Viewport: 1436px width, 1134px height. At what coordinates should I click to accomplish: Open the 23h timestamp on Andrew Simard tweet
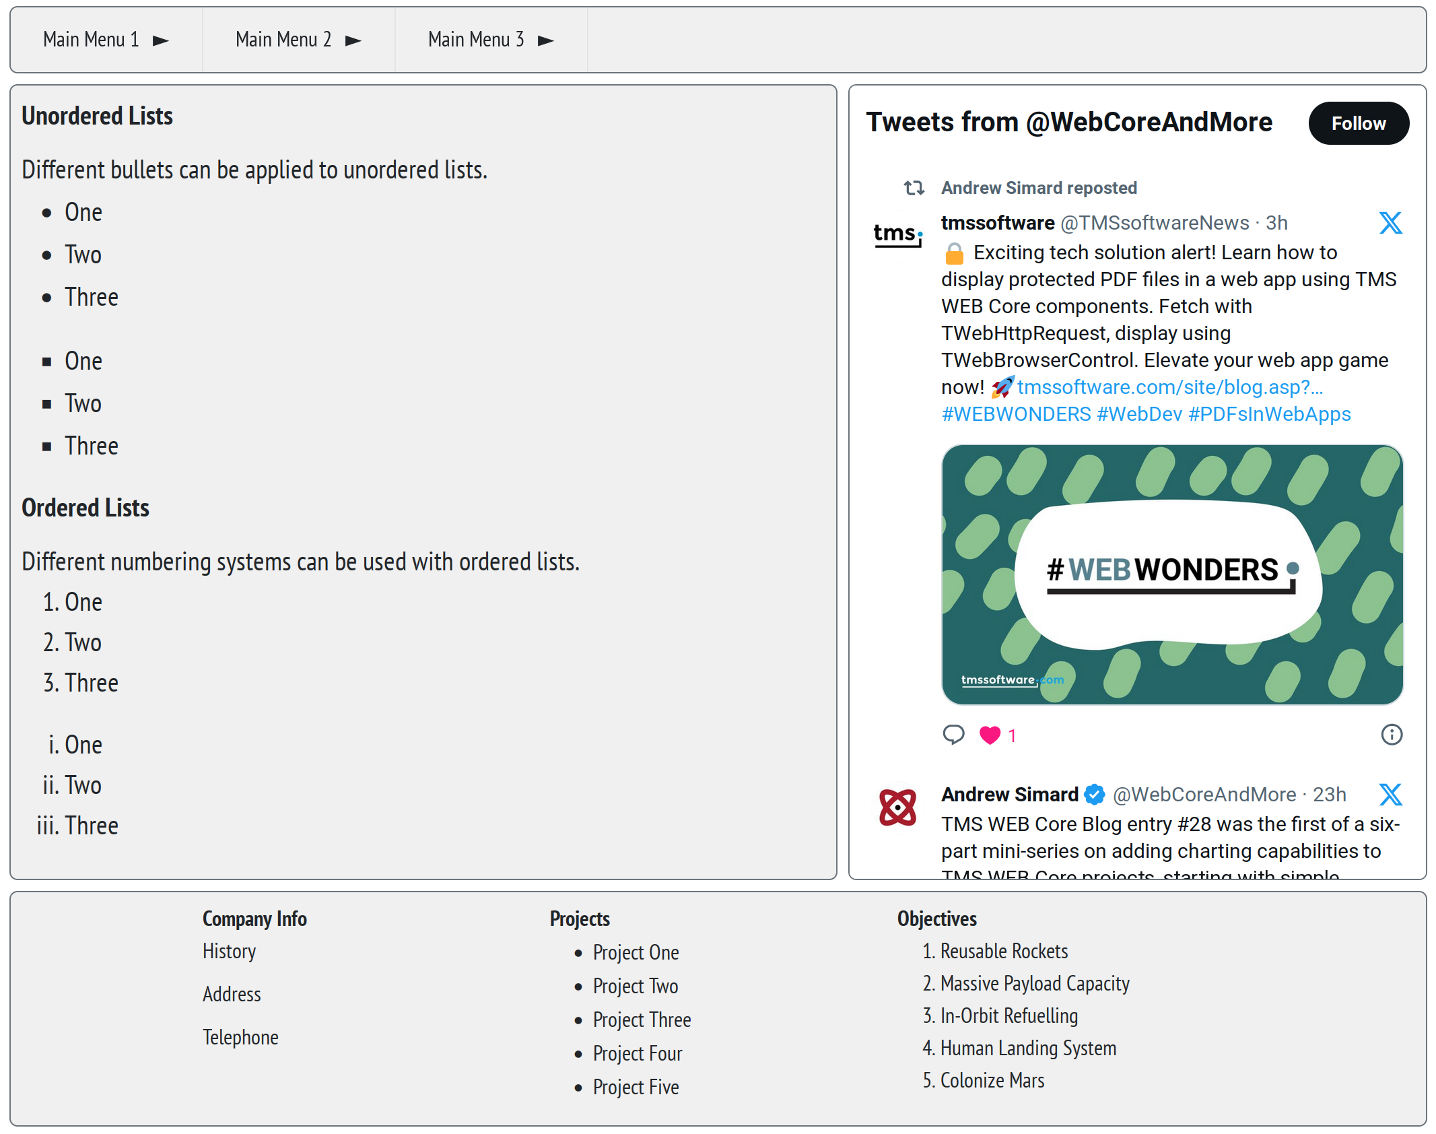1330,795
